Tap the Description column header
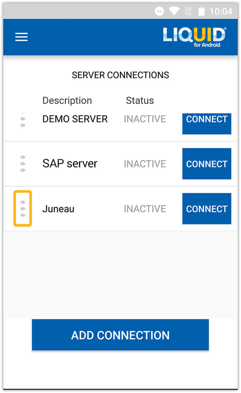 pyautogui.click(x=67, y=100)
